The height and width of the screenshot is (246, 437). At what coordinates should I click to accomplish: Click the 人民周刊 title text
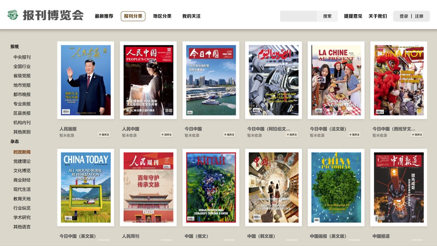[130, 236]
